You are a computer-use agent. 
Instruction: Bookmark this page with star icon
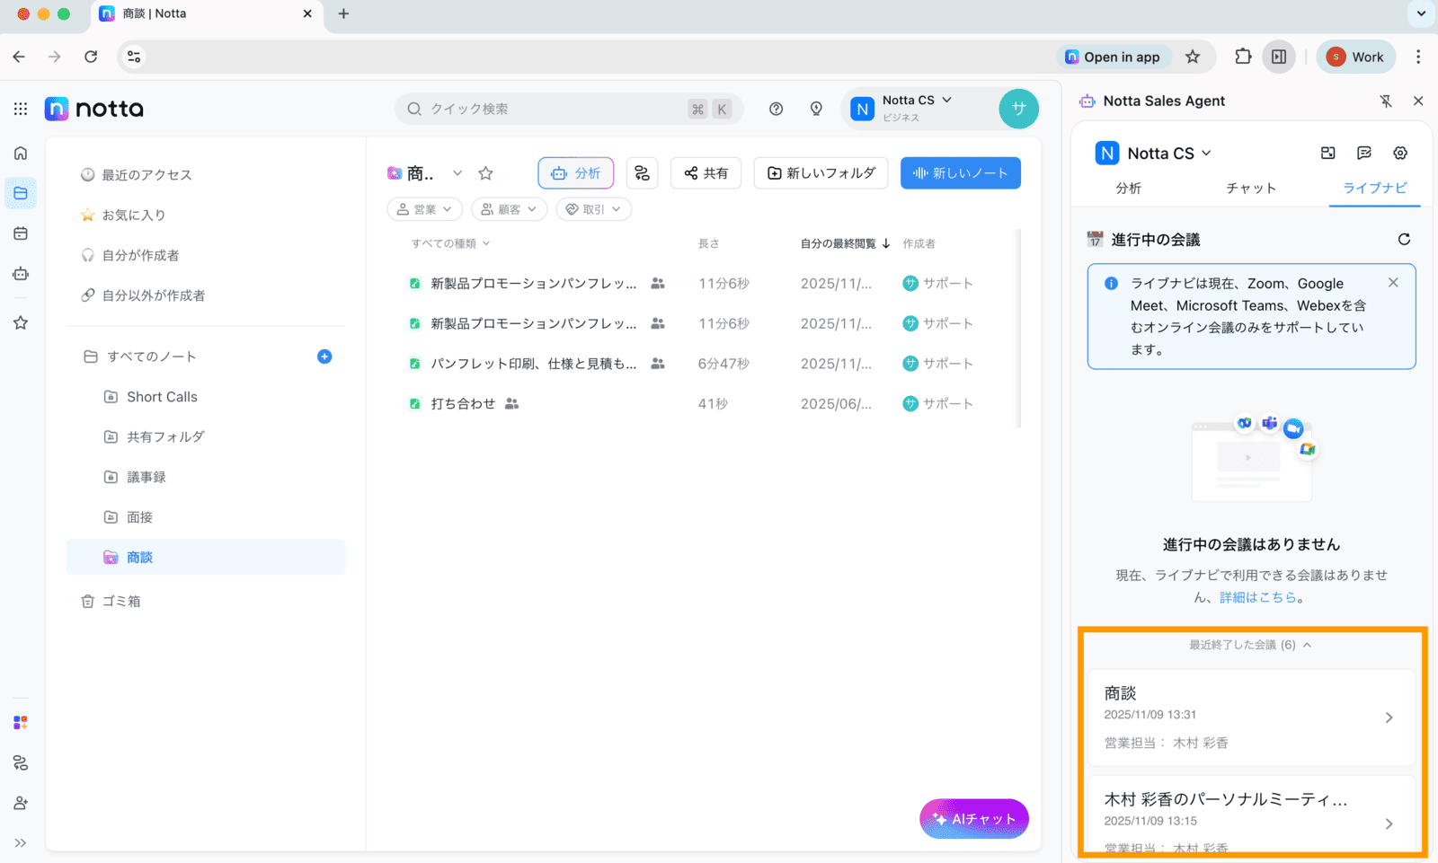[x=1193, y=57]
